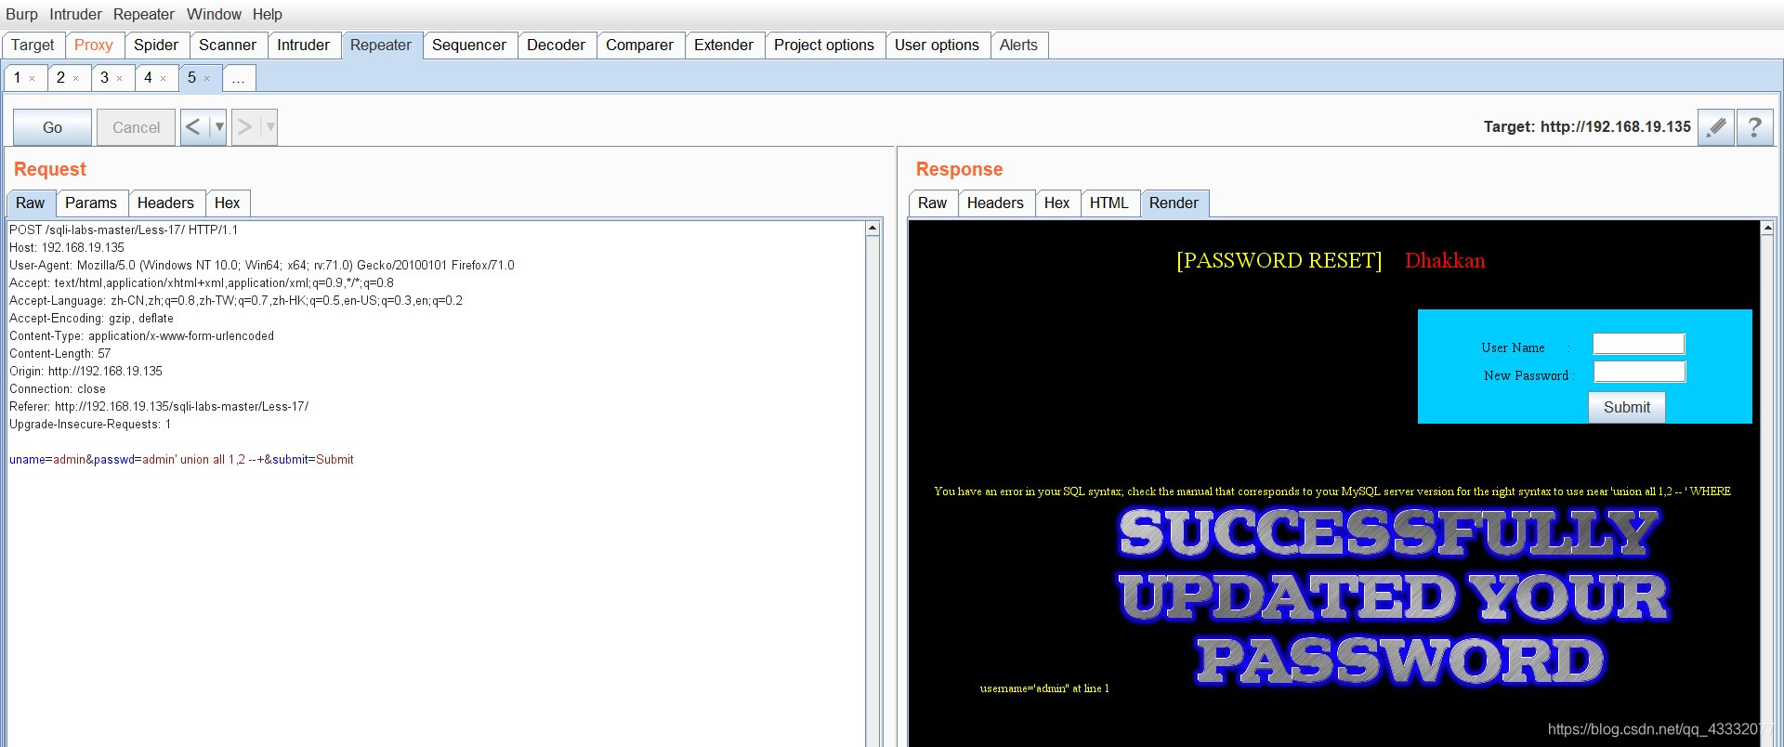The image size is (1784, 747).
Task: Open Repeater help question mark icon
Action: 1754,127
